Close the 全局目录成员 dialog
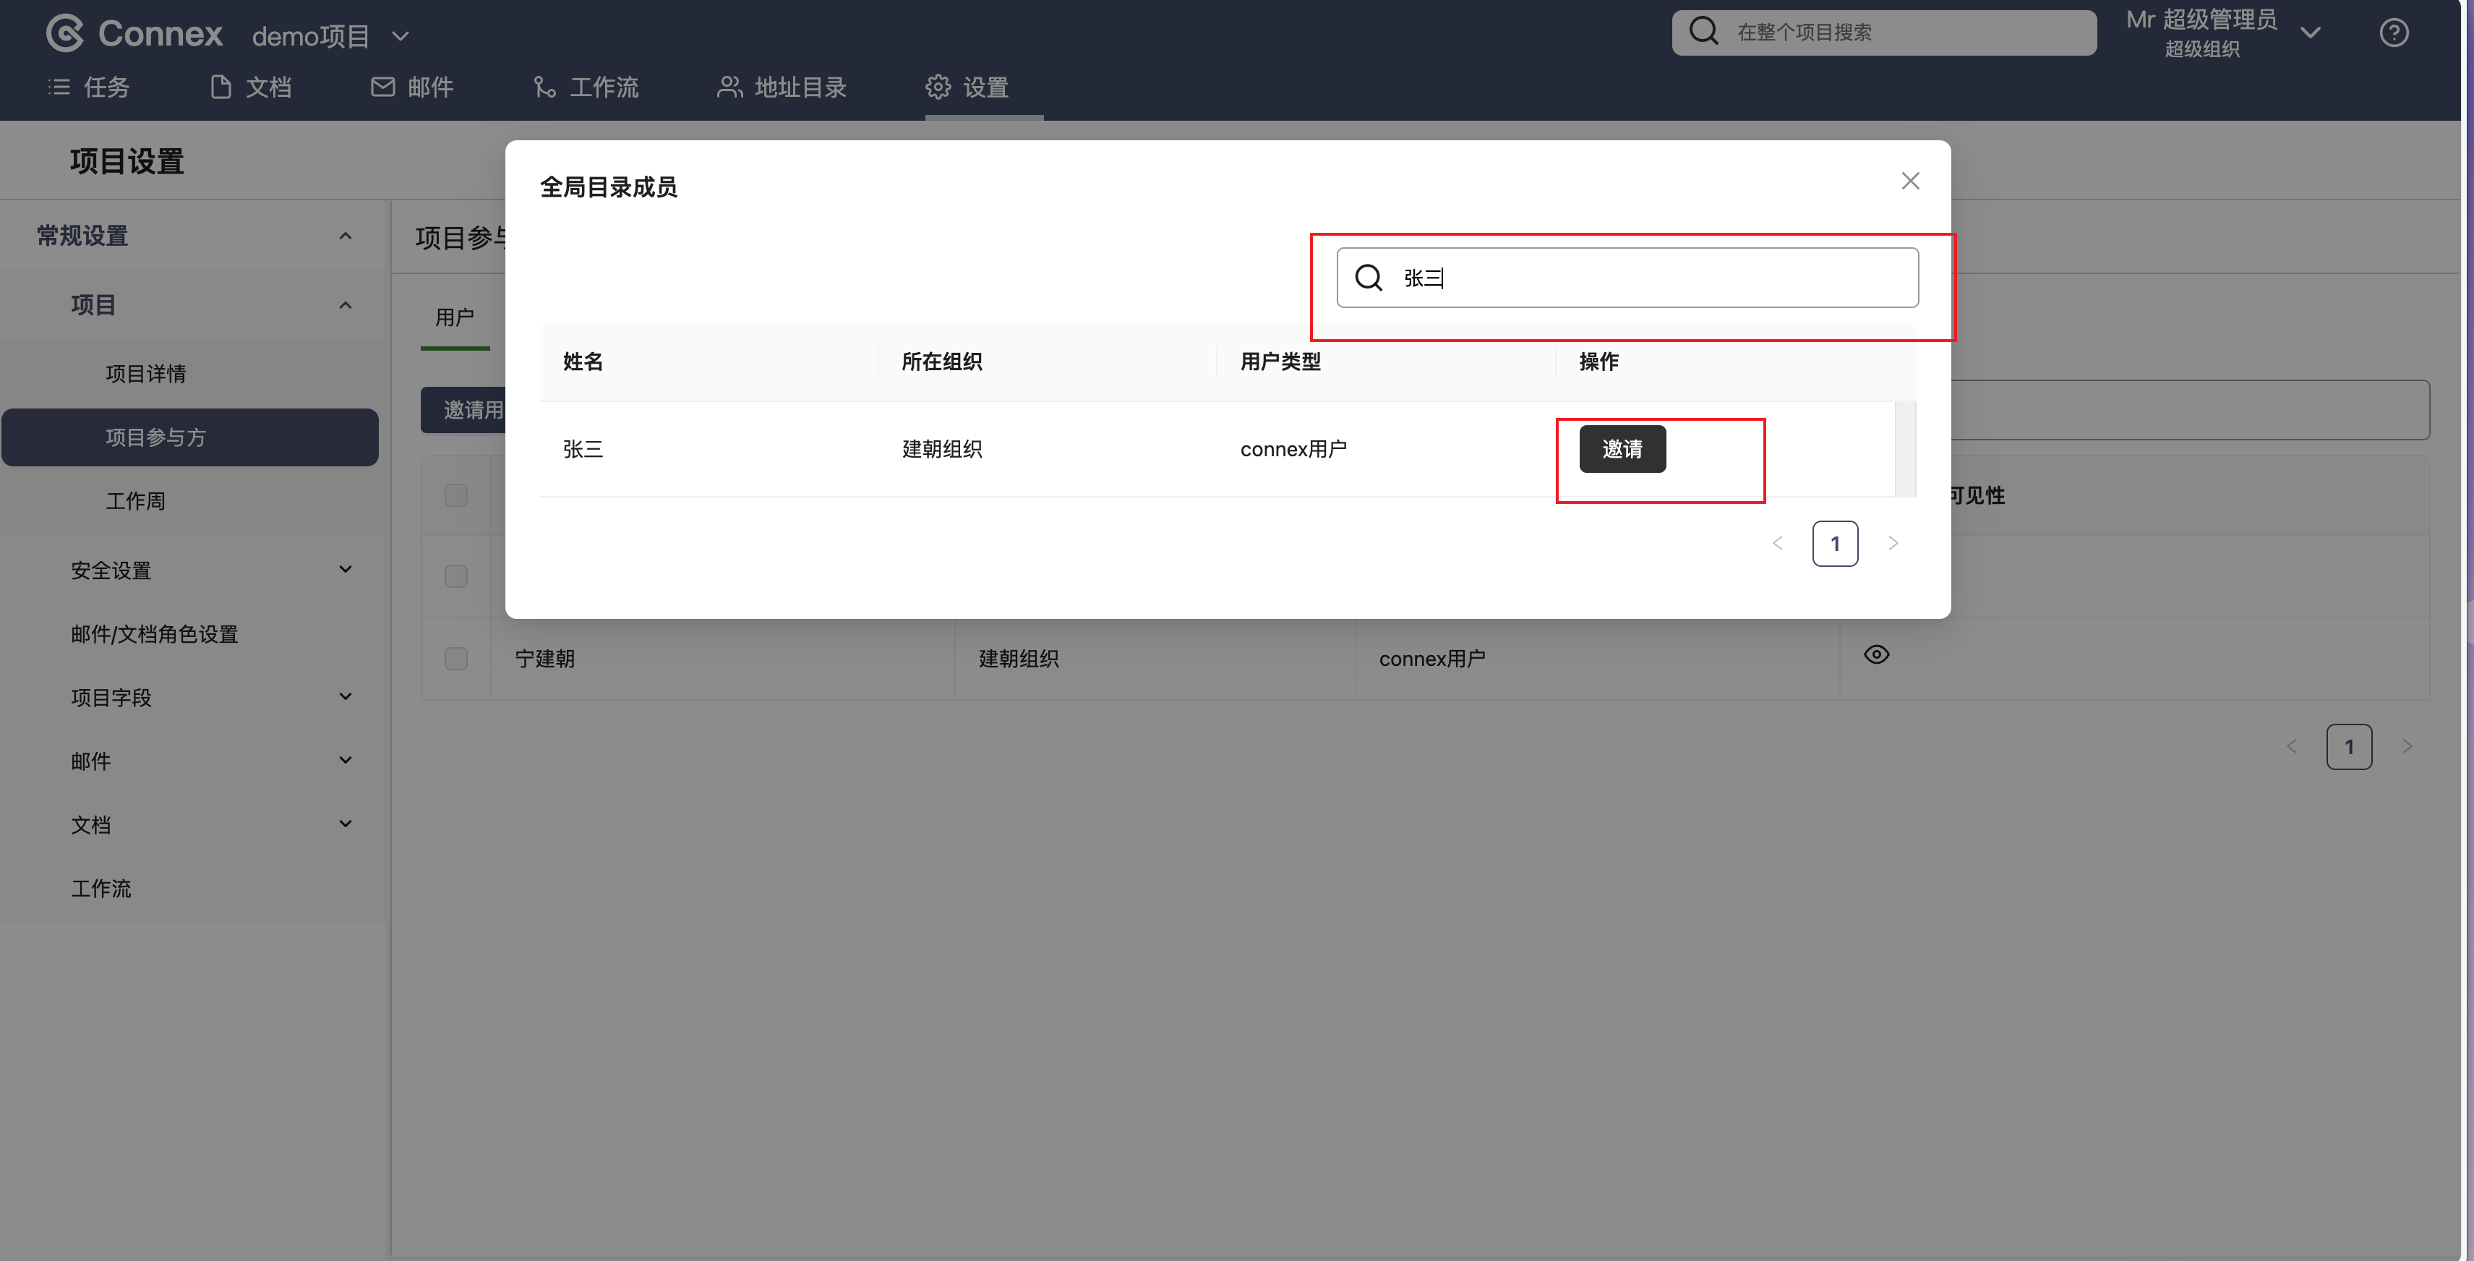Image resolution: width=2474 pixels, height=1261 pixels. click(1910, 181)
